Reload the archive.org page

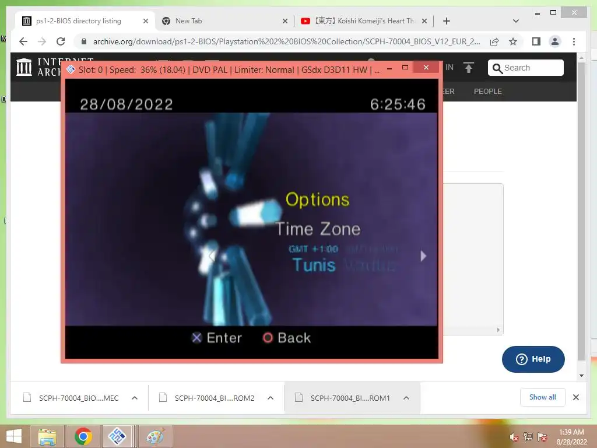tap(61, 41)
